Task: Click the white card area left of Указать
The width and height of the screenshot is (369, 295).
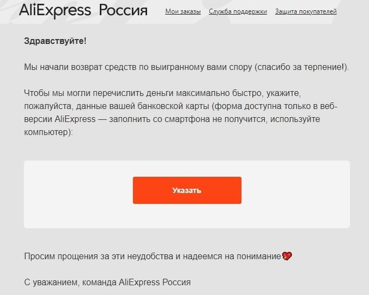Action: (78, 194)
